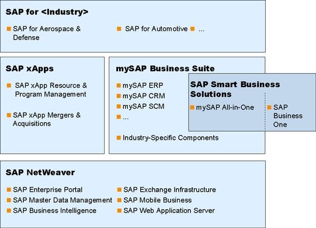Click the orange bullet before Industry-Specific Components
The image size is (316, 228).
click(x=119, y=138)
